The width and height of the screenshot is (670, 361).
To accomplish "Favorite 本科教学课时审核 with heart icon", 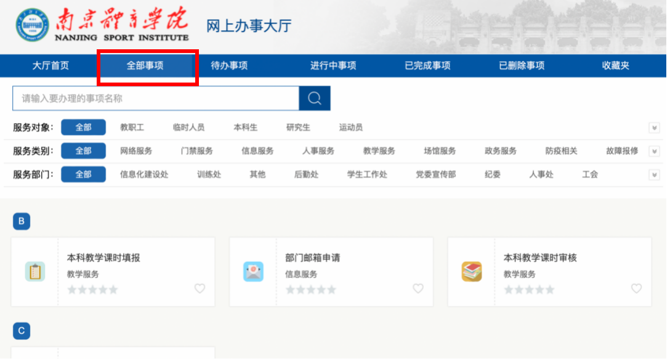I will (x=636, y=288).
